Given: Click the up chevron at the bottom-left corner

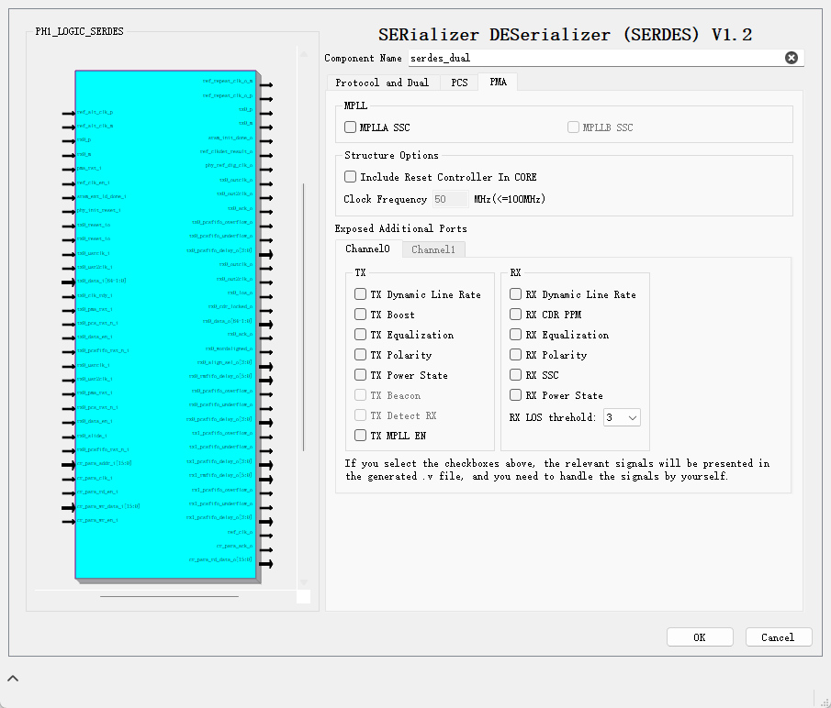Looking at the screenshot, I should 13,678.
